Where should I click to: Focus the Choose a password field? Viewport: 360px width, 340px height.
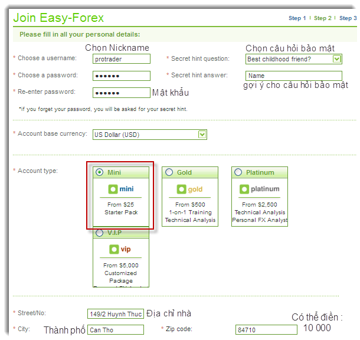pos(122,76)
